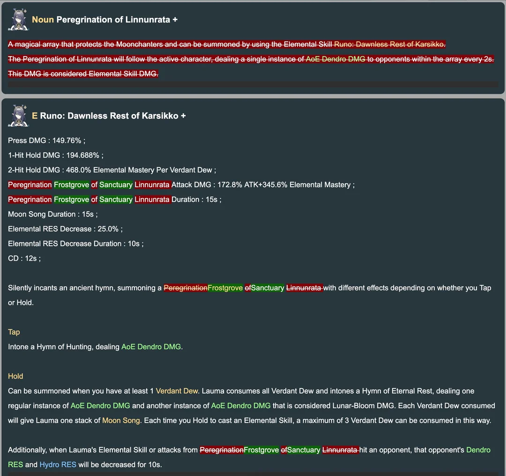Click the CD : 12s stat line
506x476 pixels.
click(x=24, y=258)
